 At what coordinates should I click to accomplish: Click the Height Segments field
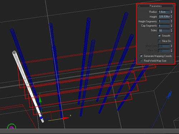(164, 21)
